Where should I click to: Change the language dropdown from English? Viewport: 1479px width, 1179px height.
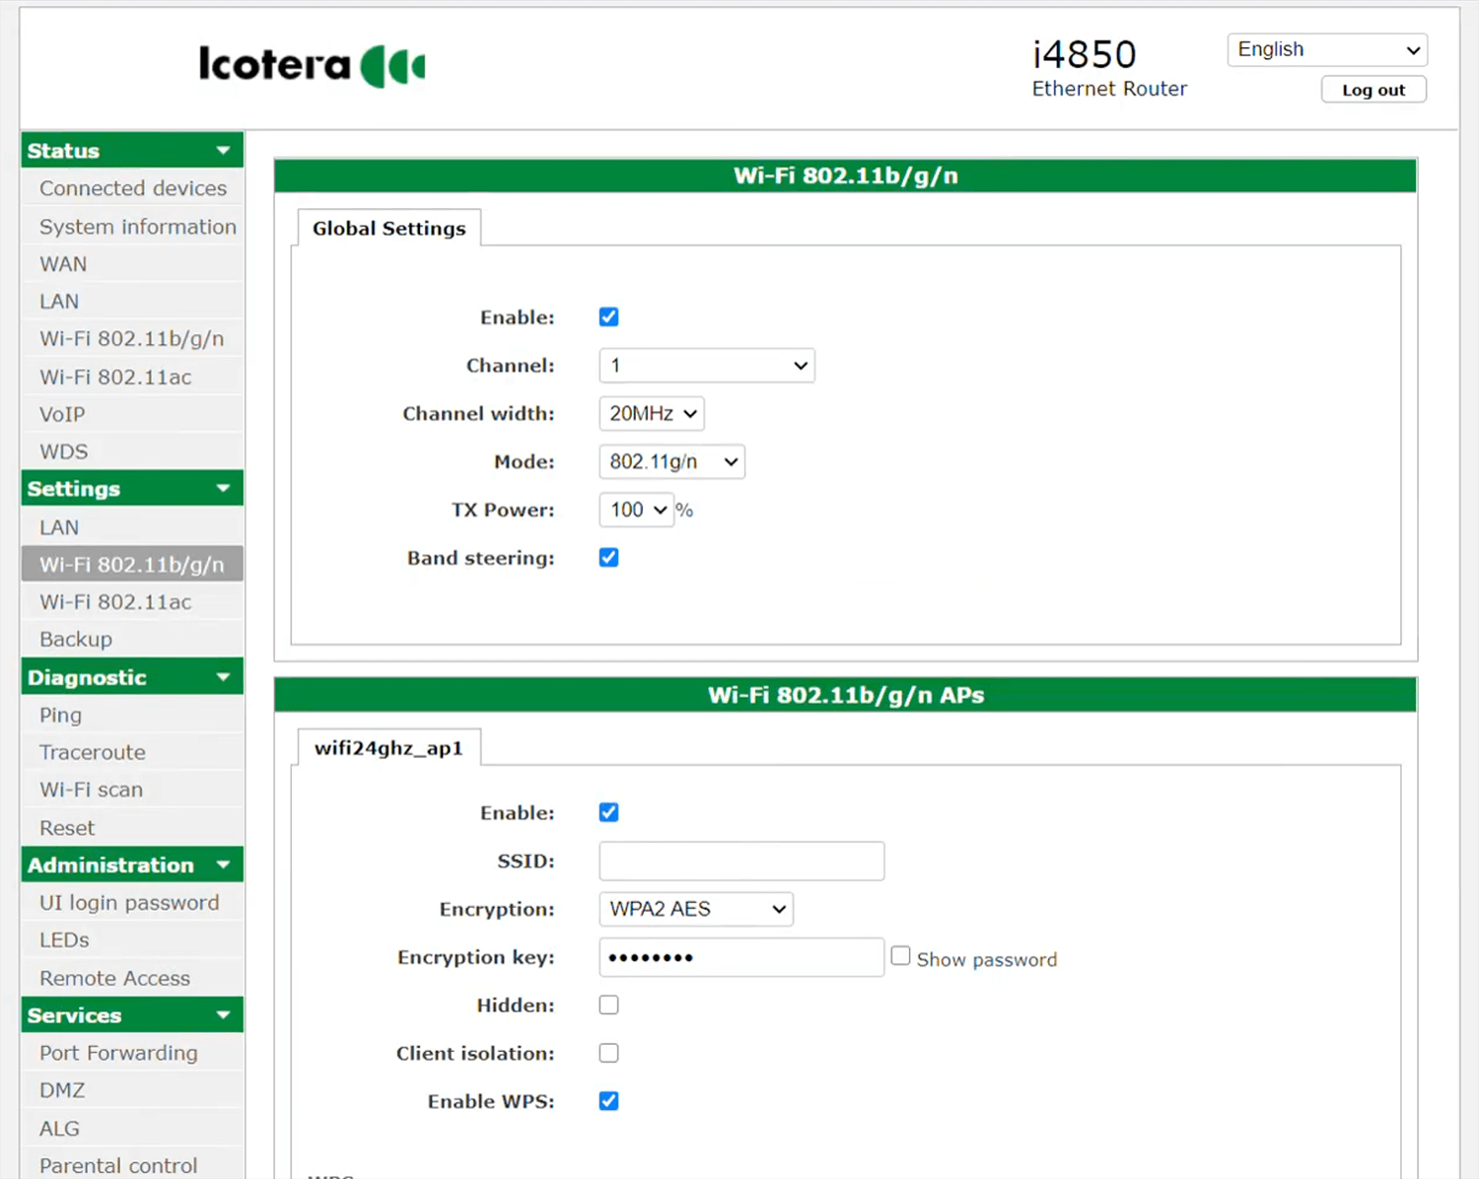coord(1327,50)
